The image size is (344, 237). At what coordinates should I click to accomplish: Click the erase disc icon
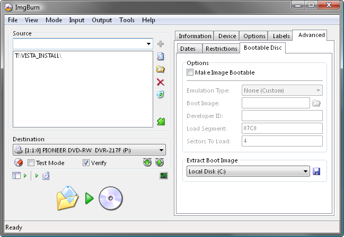[x=19, y=163]
